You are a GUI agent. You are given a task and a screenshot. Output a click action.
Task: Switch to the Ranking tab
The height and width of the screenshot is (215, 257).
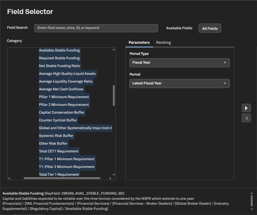point(163,42)
